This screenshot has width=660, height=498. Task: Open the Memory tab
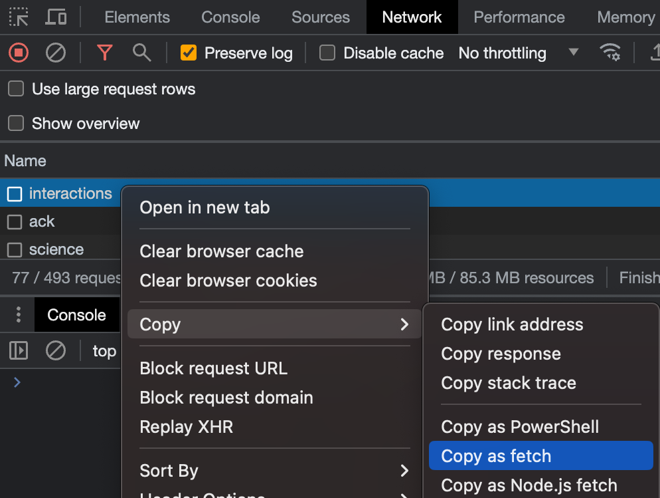(x=626, y=17)
